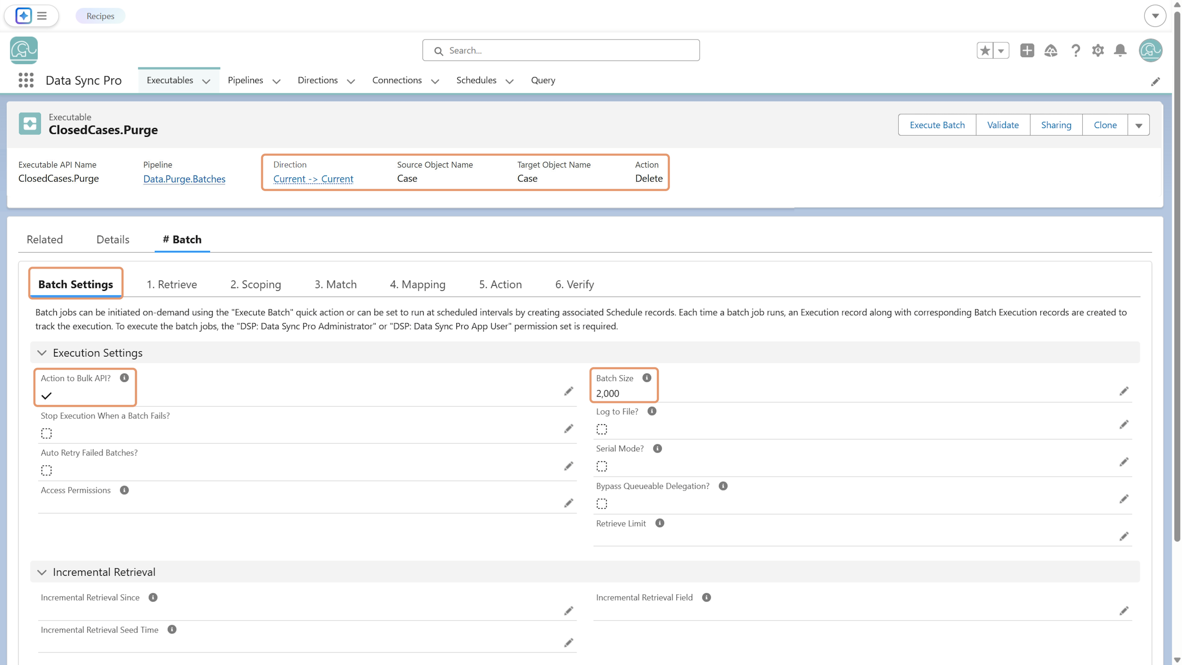Screen dimensions: 1182x665
Task: Edit Incremental Retrieval Field pencil
Action: click(x=1124, y=611)
